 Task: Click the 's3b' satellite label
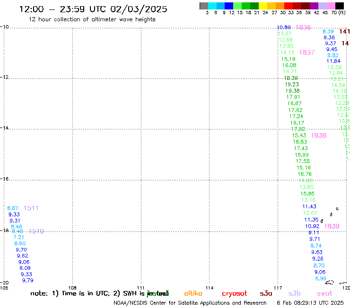click(294, 293)
